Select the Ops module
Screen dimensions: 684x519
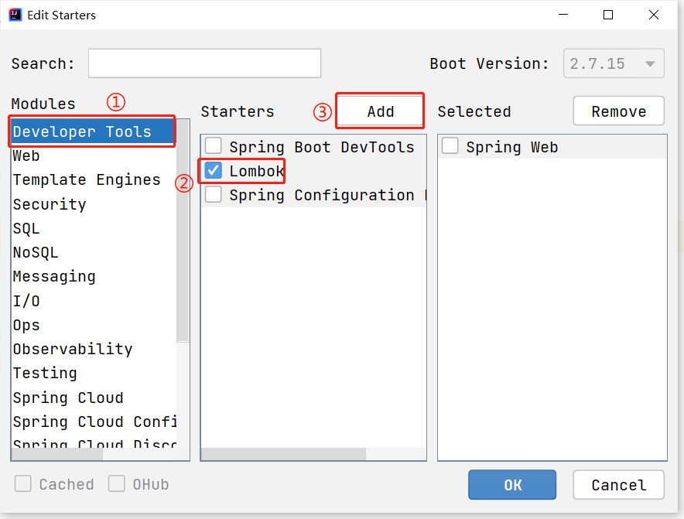[x=94, y=325]
